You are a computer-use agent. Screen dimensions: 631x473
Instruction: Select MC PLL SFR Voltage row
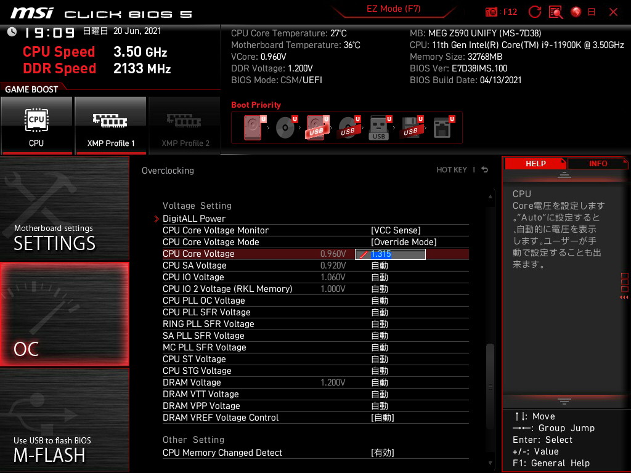point(315,347)
